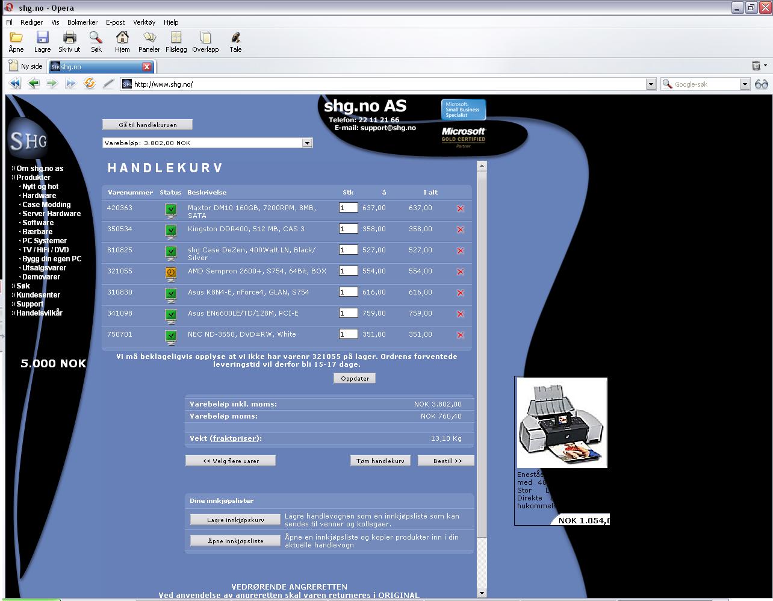Viewport: 773px width, 601px height.
Task: Open the Handelsvilkår link
Action: coord(39,313)
